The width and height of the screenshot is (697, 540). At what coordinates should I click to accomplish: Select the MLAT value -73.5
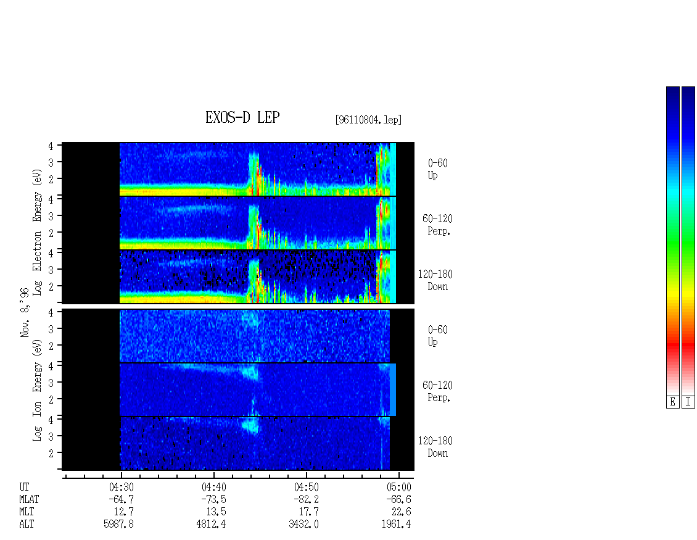coord(214,499)
